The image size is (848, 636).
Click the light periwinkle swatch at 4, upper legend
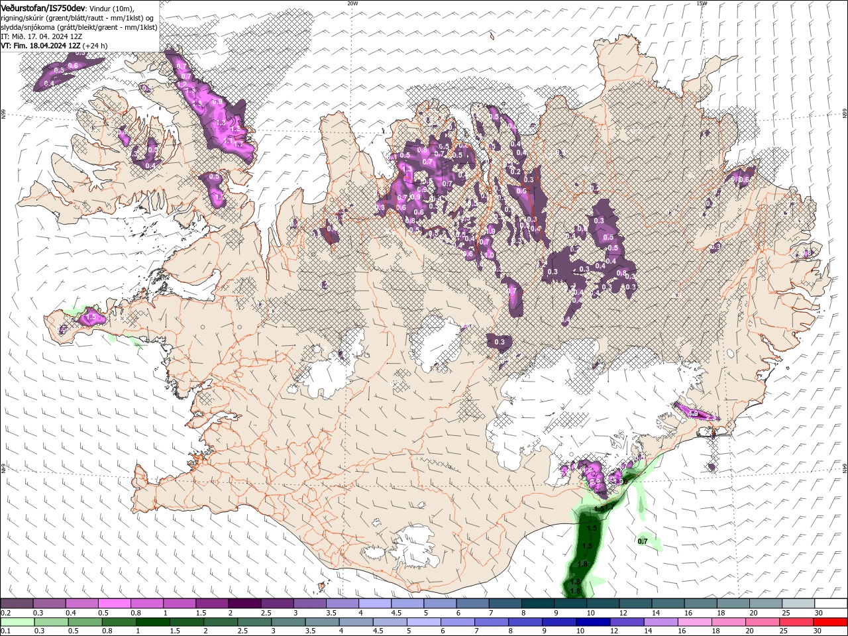(374, 604)
